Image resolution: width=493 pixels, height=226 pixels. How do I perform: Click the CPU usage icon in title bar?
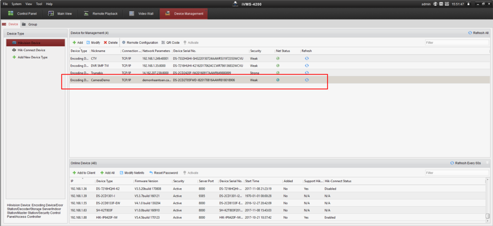[x=441, y=4]
